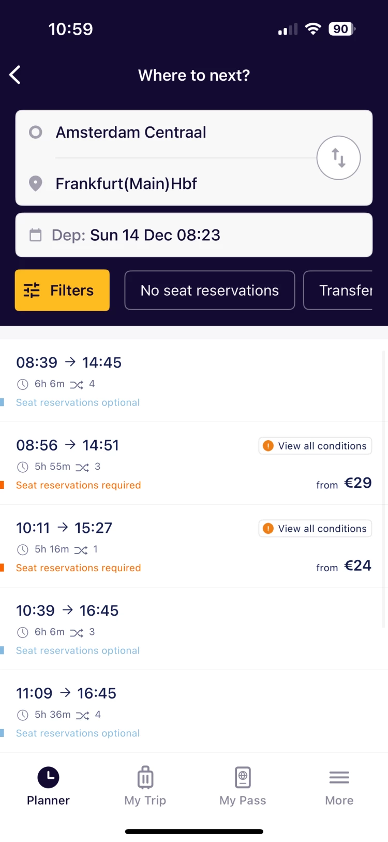Tap the Planner clock icon
388x842 pixels.
[48, 777]
